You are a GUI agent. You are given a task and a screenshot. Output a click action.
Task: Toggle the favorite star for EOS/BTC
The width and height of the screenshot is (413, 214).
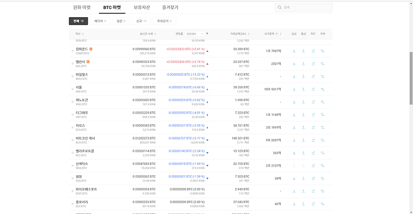[x=73, y=127]
